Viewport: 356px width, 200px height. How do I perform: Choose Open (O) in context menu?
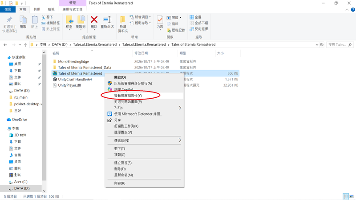[x=144, y=77]
